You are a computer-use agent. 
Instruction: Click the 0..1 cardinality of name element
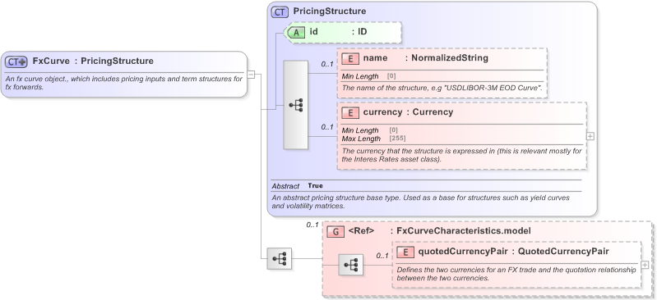tap(326, 65)
